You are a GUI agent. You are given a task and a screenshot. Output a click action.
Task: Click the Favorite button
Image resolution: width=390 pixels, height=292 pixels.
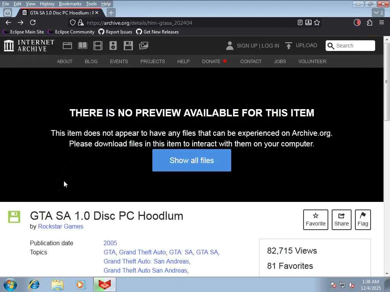click(x=316, y=219)
